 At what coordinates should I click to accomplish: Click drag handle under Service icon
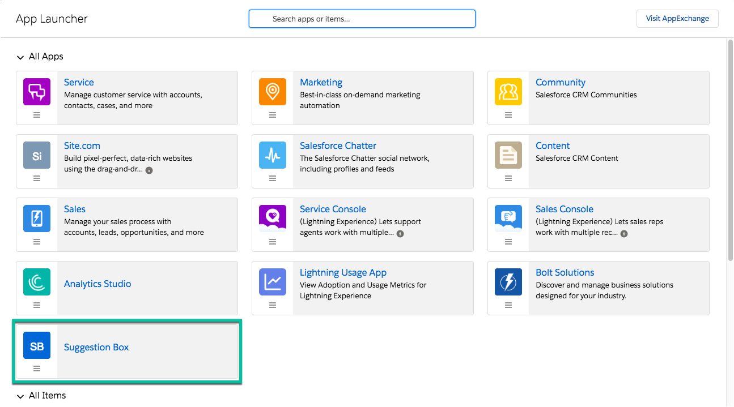coord(37,115)
